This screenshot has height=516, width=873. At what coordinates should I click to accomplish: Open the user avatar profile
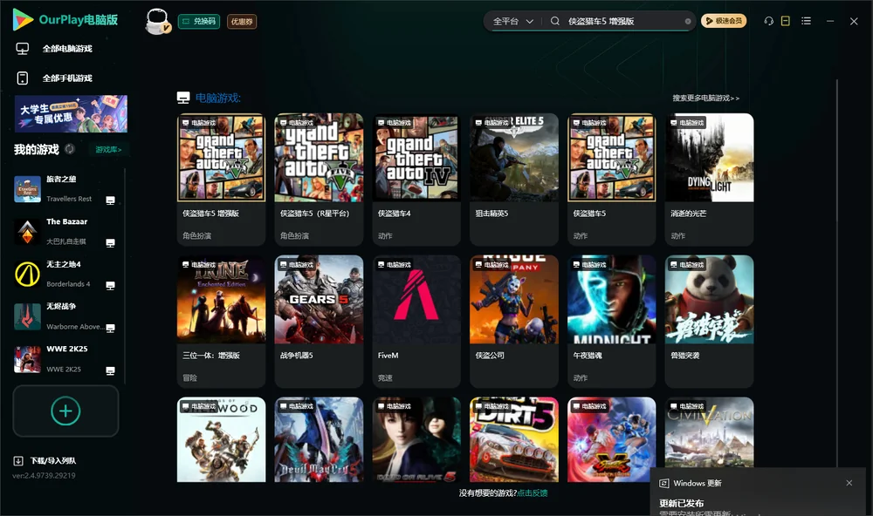click(157, 22)
